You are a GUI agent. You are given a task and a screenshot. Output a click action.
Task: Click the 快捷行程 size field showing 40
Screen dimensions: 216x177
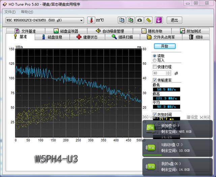tap(160, 73)
